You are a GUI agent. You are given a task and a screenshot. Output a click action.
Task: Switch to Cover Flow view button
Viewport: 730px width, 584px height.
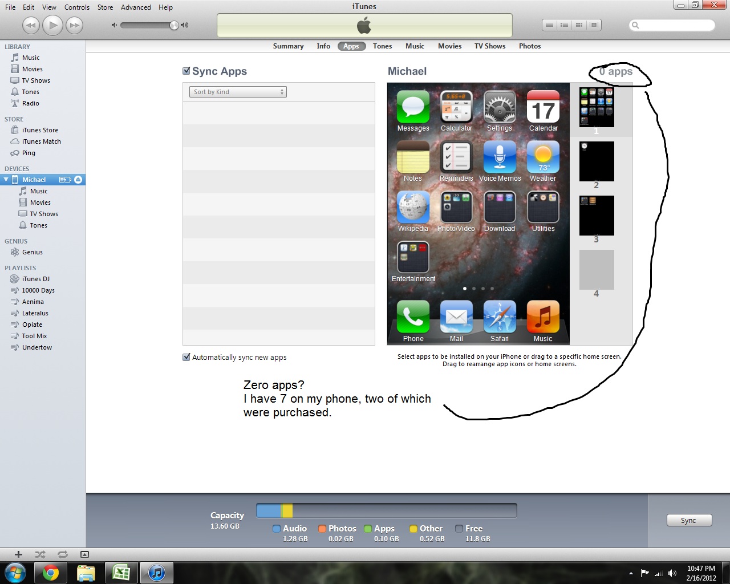(594, 25)
